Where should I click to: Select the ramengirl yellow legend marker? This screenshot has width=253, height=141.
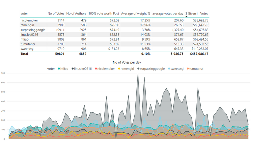[x=119, y=69]
